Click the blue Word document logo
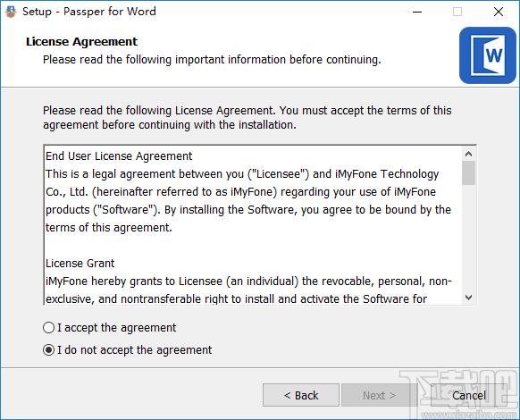 coord(488,55)
